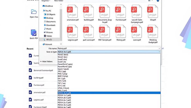Select the Furniture.pdf file in dialog
The width and height of the screenshot is (191, 108).
121,11
